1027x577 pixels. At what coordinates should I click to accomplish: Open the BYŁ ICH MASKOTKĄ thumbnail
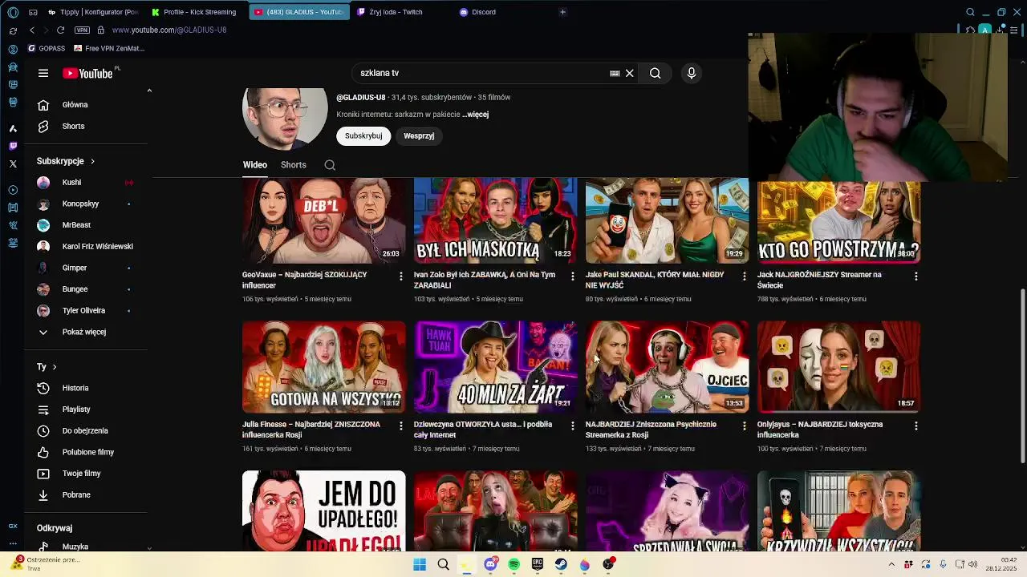coord(495,221)
